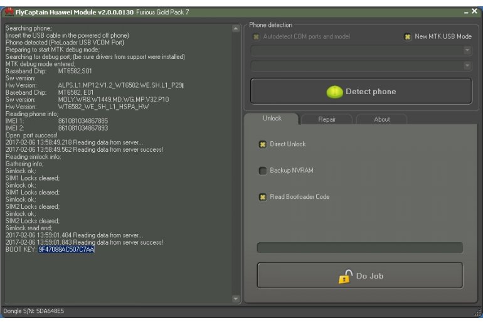Click the resize grip in status bar corner

click(477, 312)
